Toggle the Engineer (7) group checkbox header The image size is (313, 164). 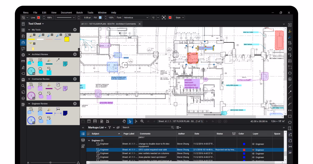[x=89, y=141]
